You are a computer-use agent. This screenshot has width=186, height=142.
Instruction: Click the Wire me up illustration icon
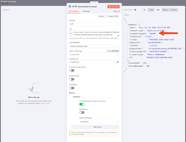pyautogui.click(x=34, y=88)
